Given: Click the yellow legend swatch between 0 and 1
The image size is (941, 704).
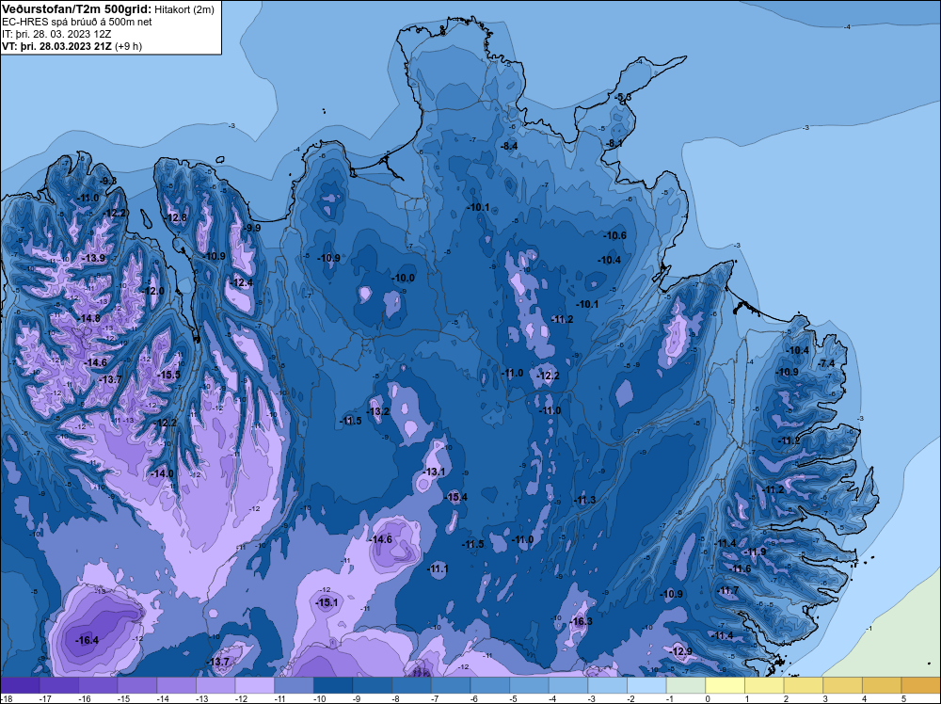Looking at the screenshot, I should pos(726,685).
